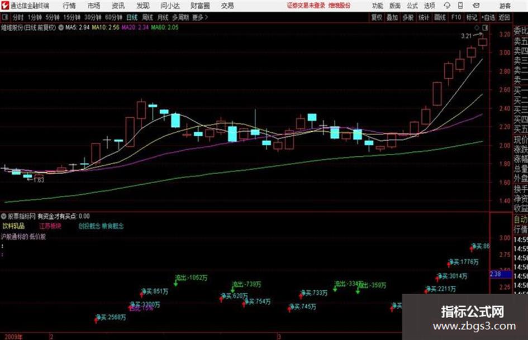Screen dimensions: 528x340
Task: Click the 返回 back button
Action: (504, 17)
